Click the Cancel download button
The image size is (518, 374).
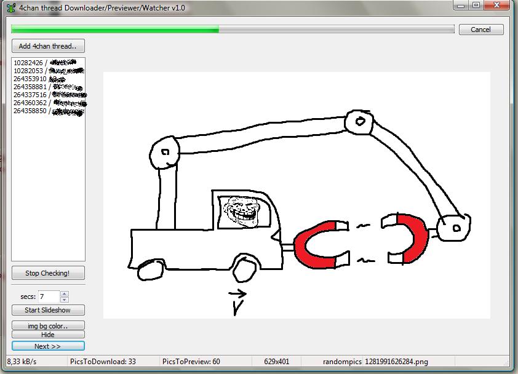point(481,30)
